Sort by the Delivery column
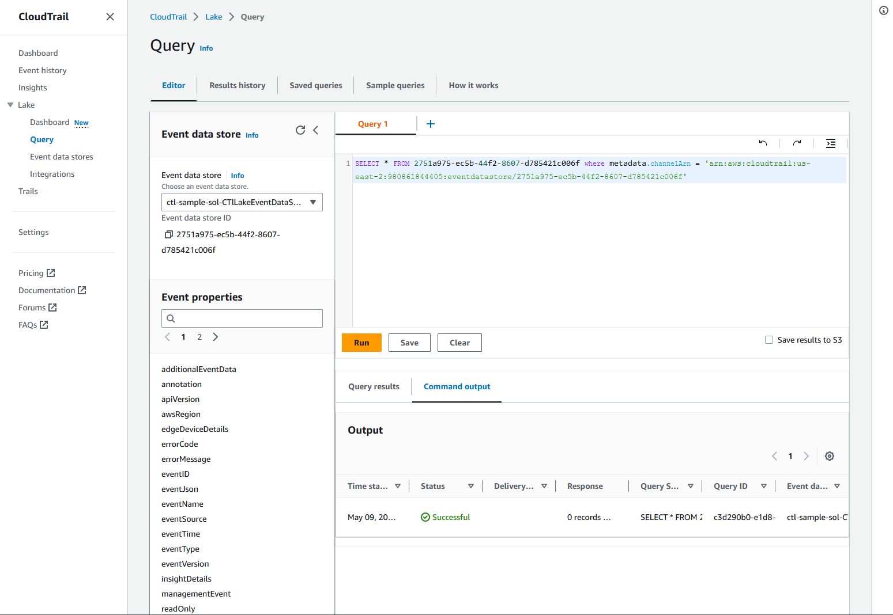Viewport: 893px width, 615px height. pos(544,486)
